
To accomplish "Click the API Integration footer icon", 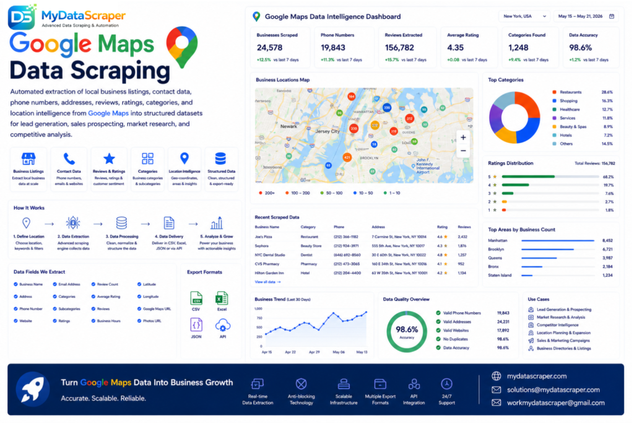I will pos(414,383).
